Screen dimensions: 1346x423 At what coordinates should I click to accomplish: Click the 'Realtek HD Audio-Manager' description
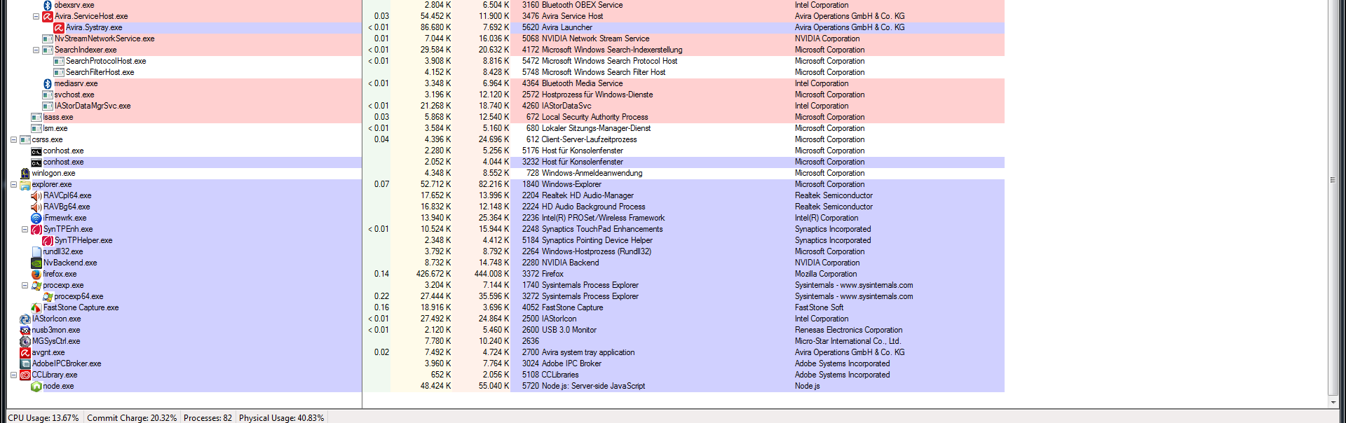pyautogui.click(x=587, y=195)
